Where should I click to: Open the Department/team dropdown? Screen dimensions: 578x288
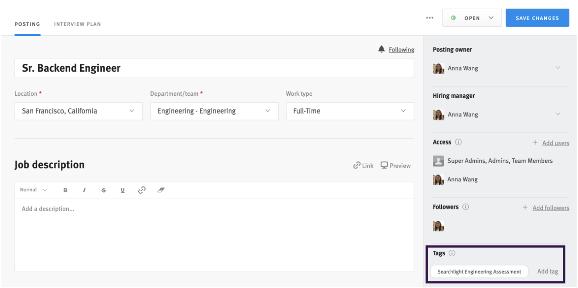(x=214, y=111)
